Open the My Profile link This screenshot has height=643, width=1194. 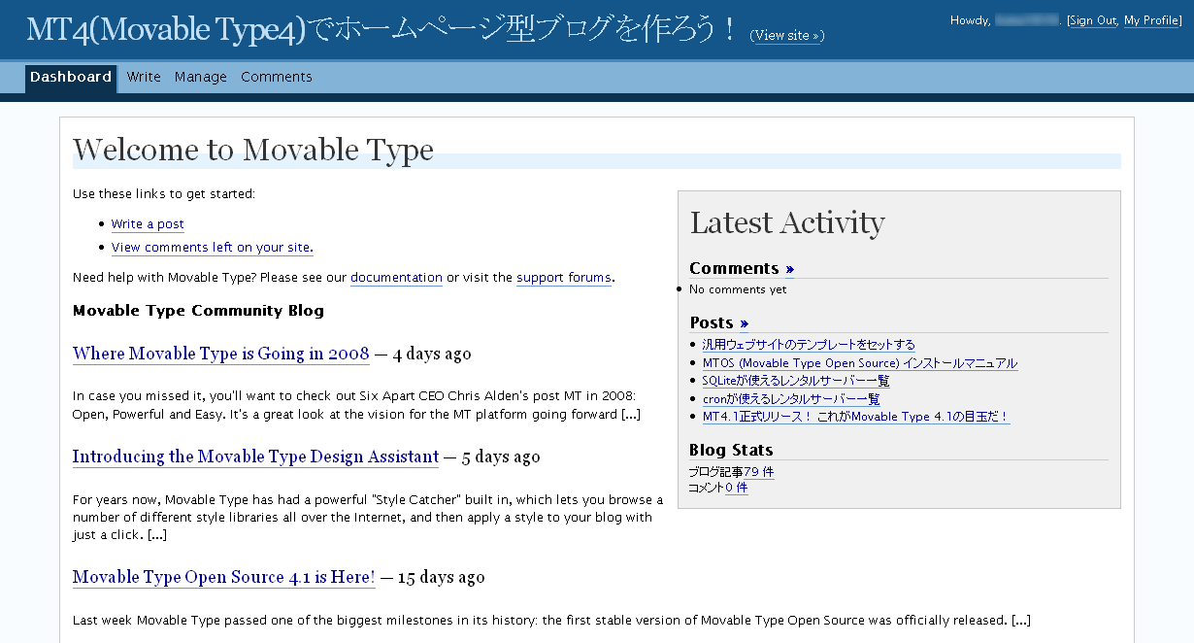pos(1151,20)
